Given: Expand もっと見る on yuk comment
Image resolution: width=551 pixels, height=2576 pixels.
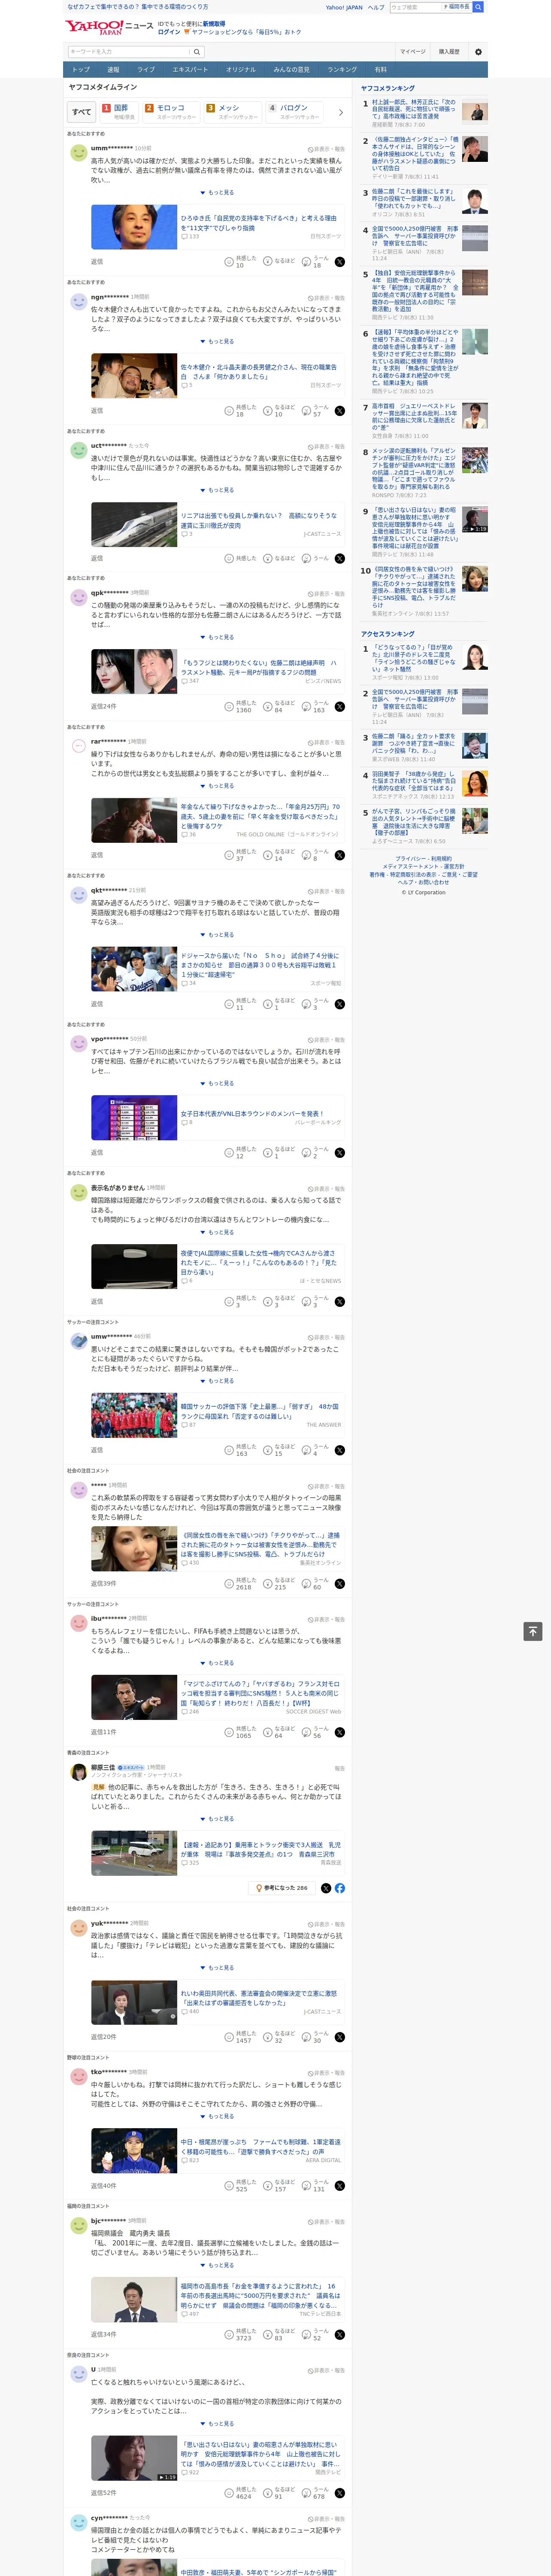Looking at the screenshot, I should coord(217,1968).
